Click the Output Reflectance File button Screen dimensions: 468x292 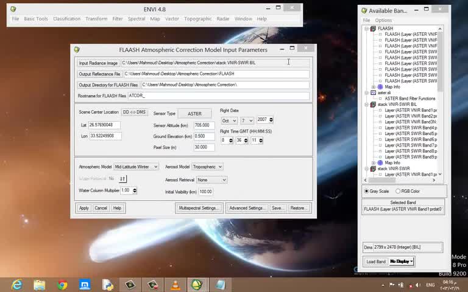point(99,74)
